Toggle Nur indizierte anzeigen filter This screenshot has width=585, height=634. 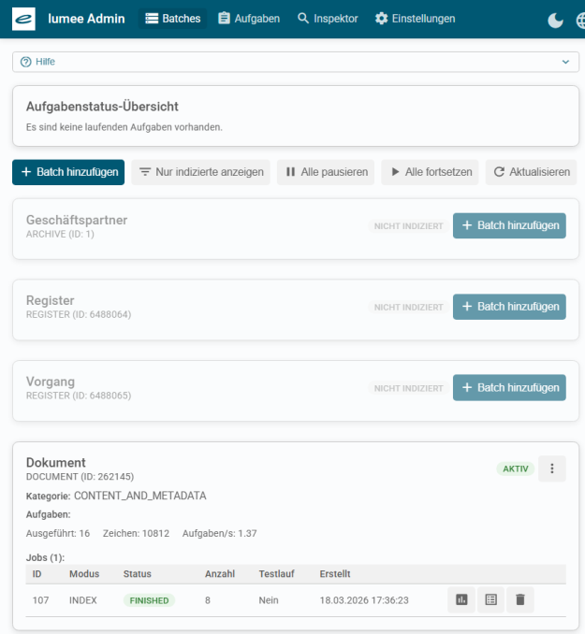tap(200, 172)
